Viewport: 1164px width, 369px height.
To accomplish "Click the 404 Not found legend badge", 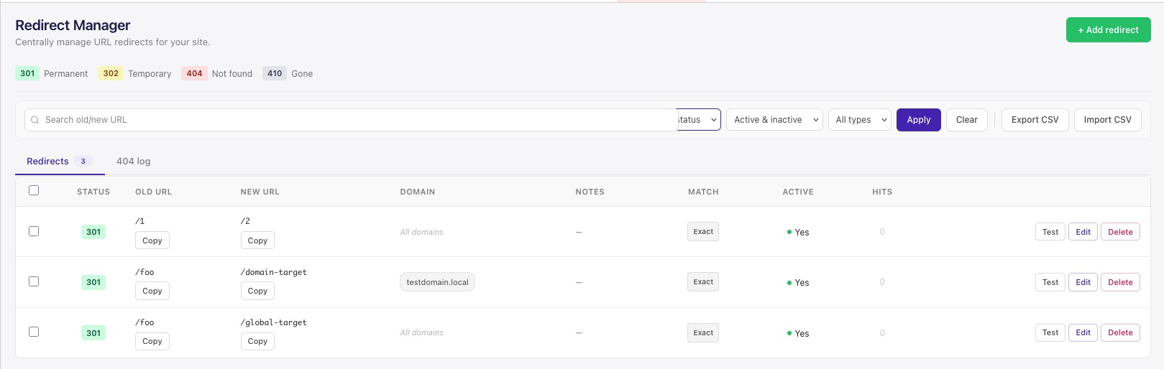I will click(x=194, y=73).
